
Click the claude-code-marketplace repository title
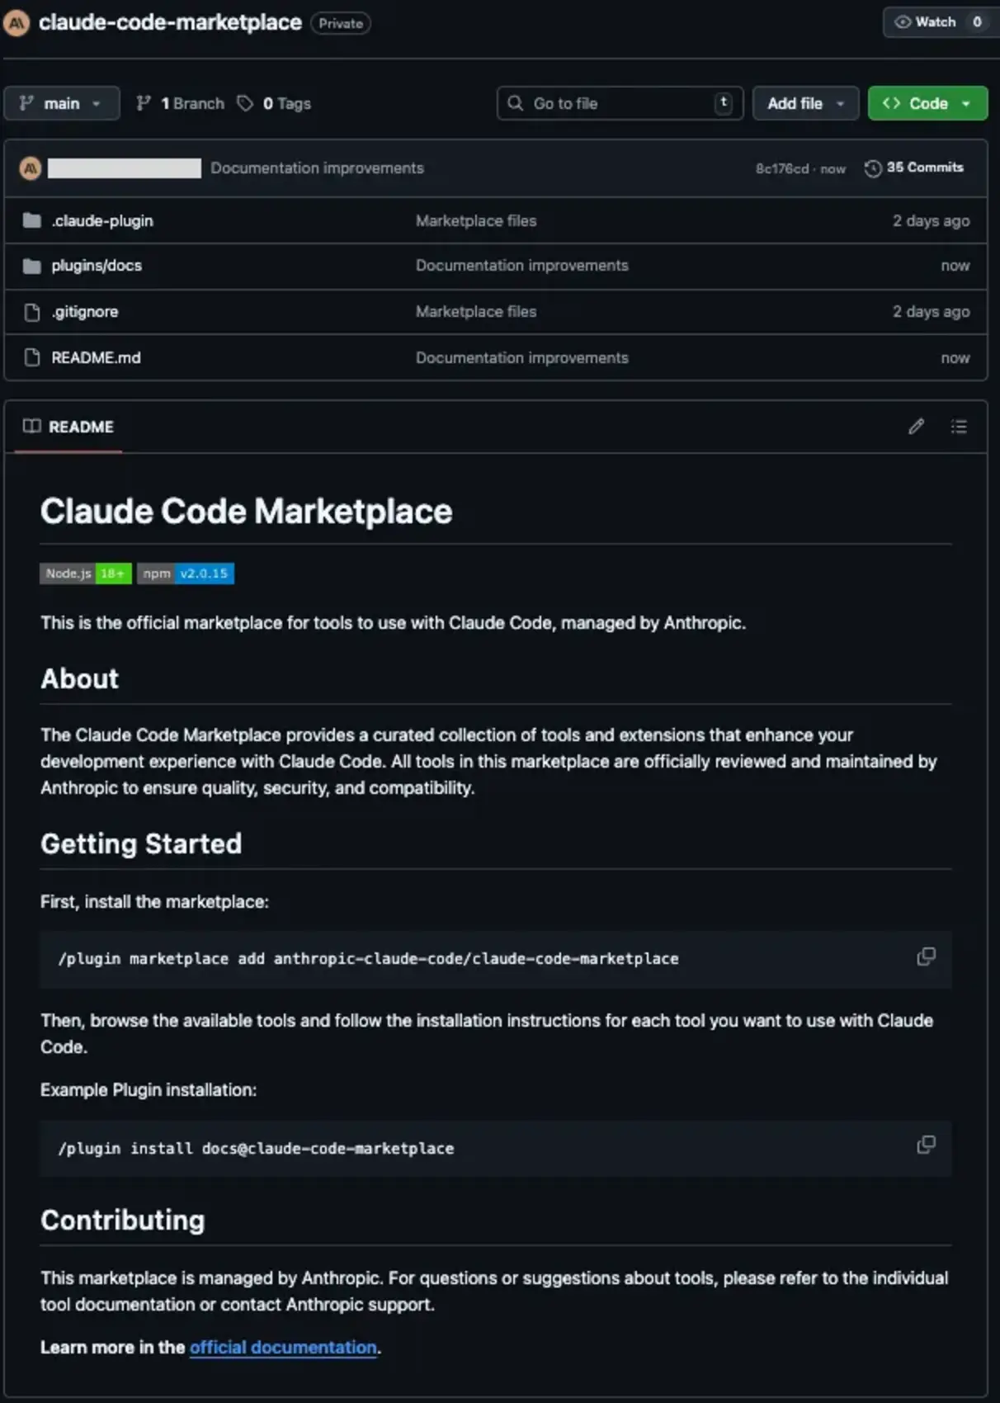coord(171,22)
